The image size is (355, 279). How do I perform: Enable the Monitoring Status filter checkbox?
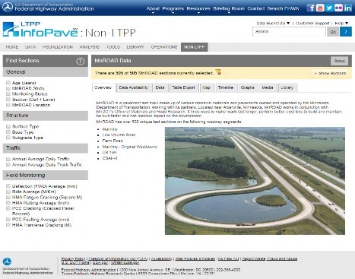pos(8,94)
